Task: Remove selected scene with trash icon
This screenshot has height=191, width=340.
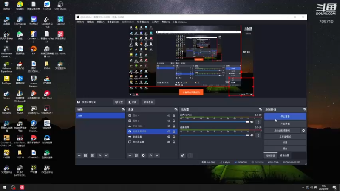Action: [85, 155]
